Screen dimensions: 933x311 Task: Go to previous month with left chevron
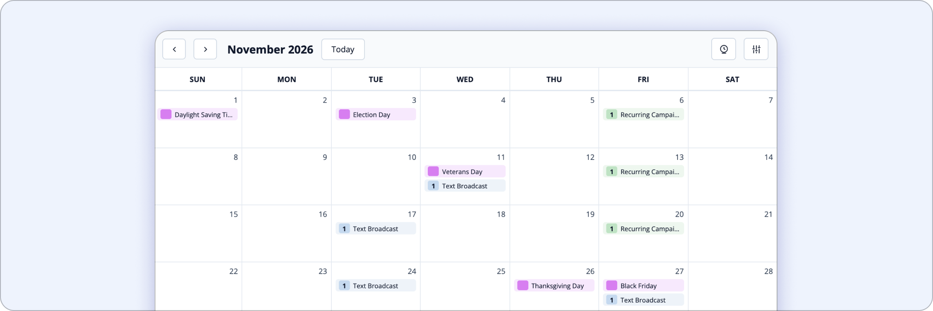click(x=174, y=49)
